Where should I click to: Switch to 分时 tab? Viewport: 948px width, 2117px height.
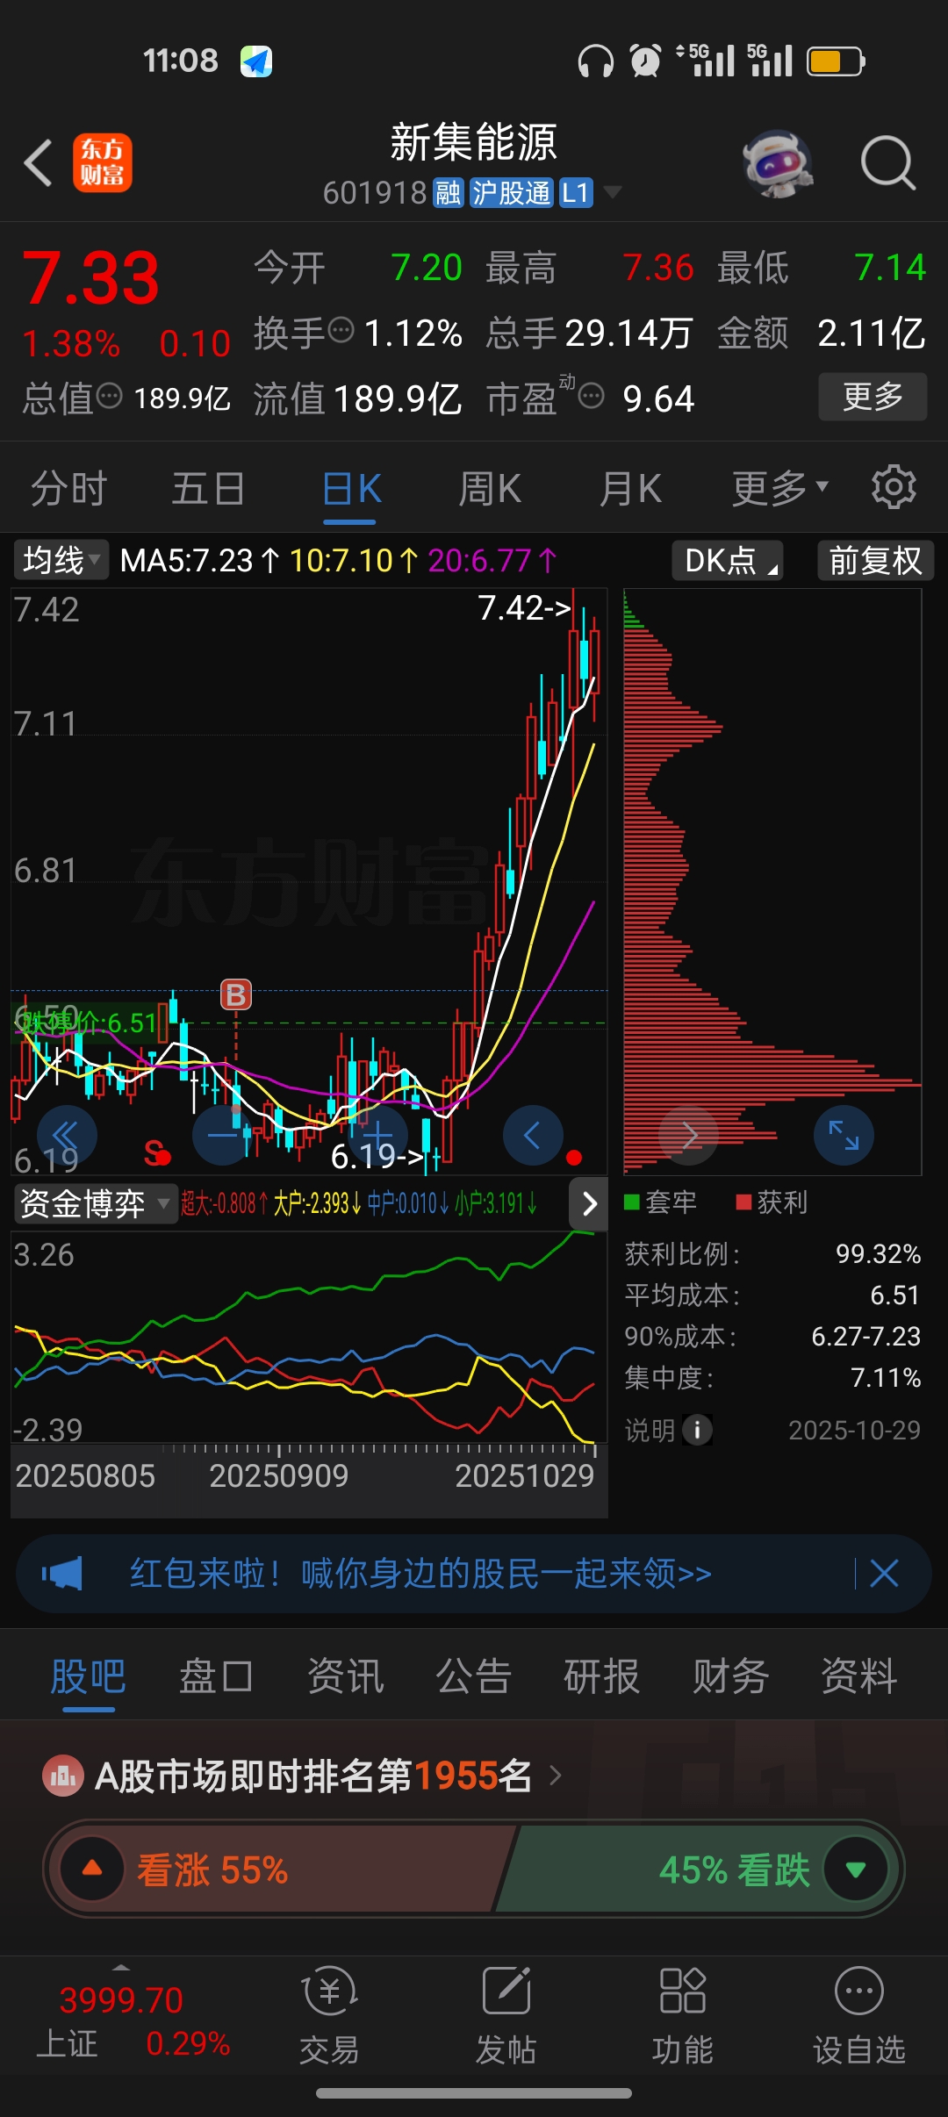click(x=69, y=488)
